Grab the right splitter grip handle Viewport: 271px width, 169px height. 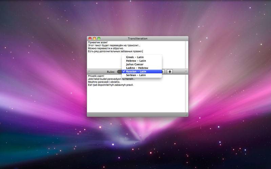[x=186, y=72]
